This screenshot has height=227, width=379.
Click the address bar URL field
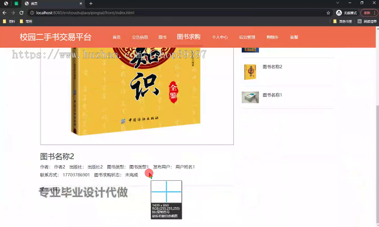click(179, 13)
